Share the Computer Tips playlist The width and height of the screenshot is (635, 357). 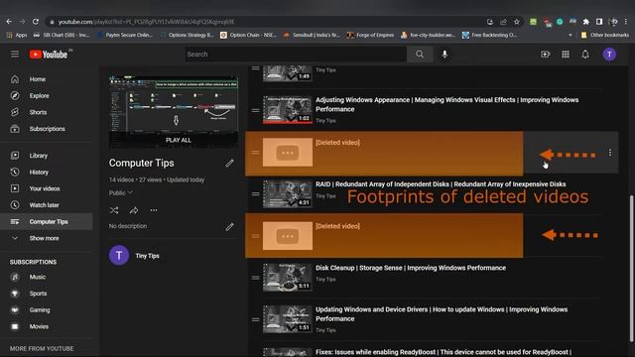coord(134,210)
